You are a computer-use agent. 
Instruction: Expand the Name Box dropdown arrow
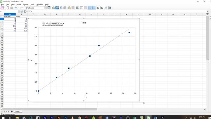(19, 12)
